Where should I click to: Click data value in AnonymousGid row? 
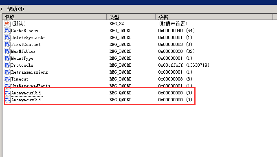pyautogui.click(x=175, y=100)
